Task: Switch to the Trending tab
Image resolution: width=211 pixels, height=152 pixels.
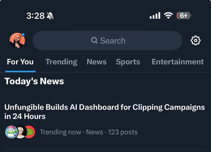Action: click(61, 62)
